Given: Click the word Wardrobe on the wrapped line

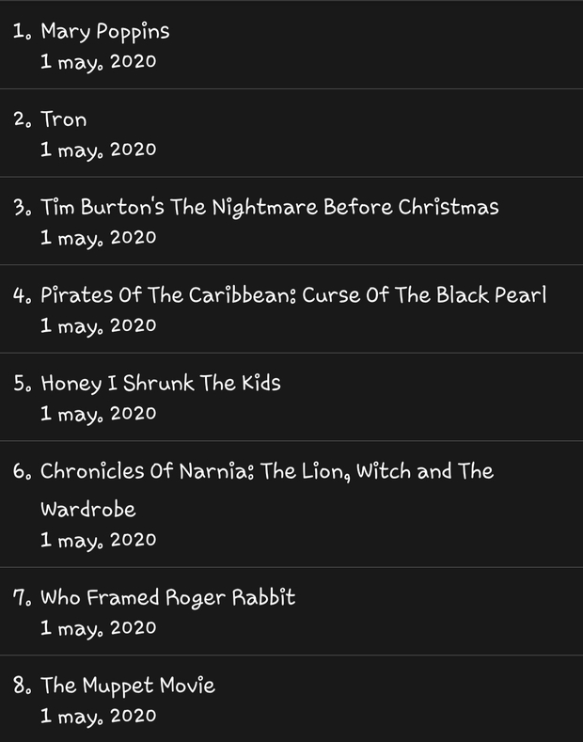Looking at the screenshot, I should [x=88, y=510].
